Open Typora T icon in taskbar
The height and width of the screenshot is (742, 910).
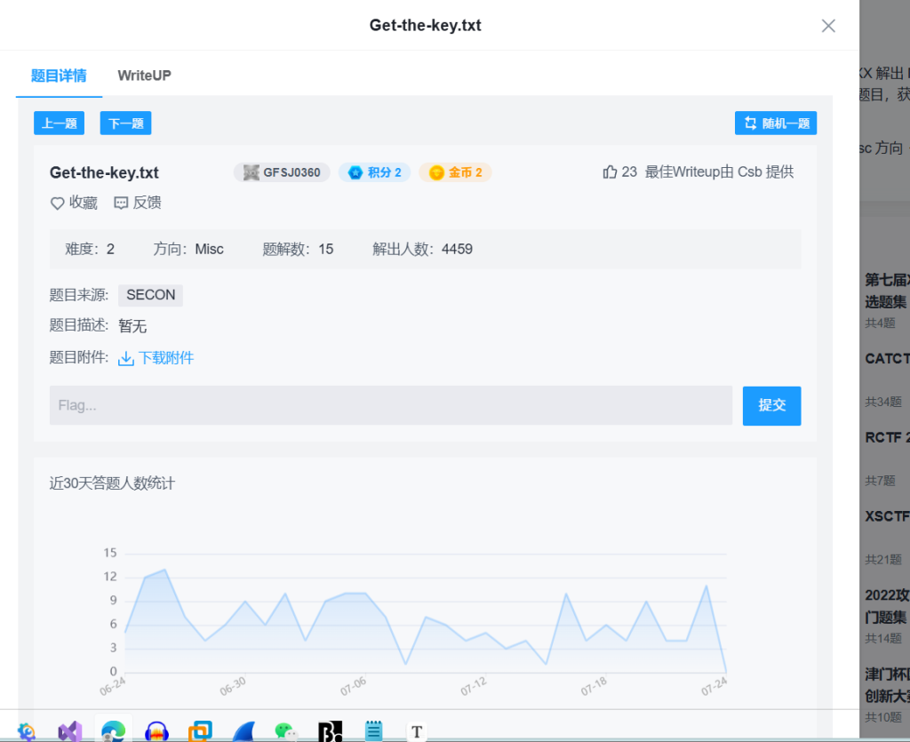[x=416, y=731]
